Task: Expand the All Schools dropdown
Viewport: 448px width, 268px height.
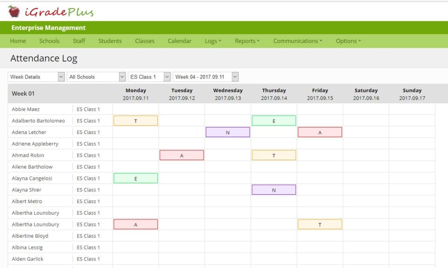Action: click(x=96, y=77)
